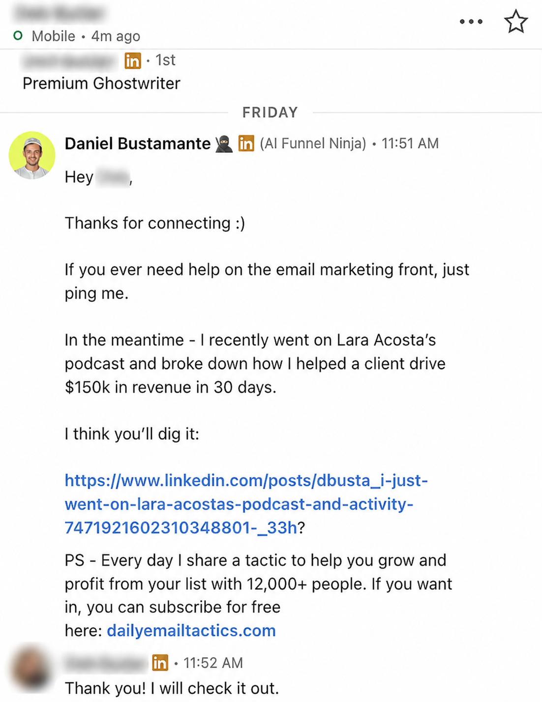The width and height of the screenshot is (542, 702).
Task: Click the 11:51 AM message timestamp
Action: pyautogui.click(x=410, y=144)
